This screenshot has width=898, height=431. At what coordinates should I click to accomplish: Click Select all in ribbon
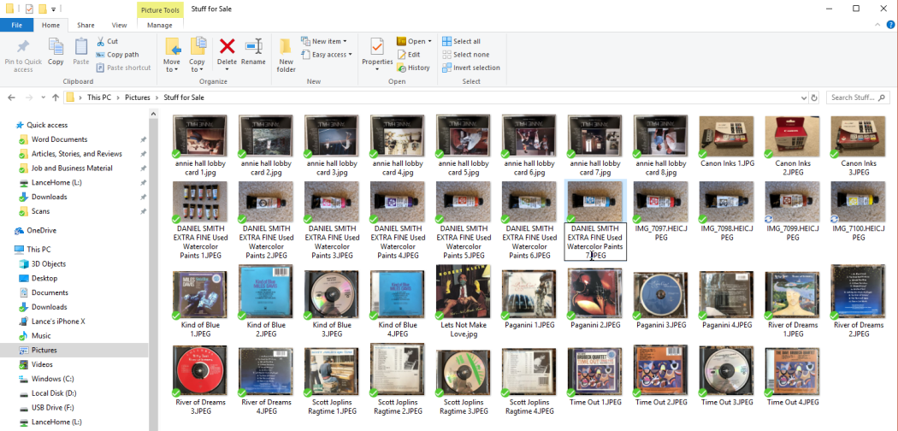click(462, 41)
